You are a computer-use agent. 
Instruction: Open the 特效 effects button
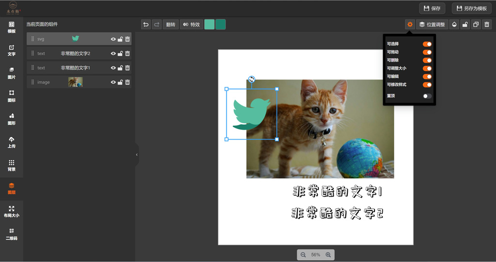191,24
